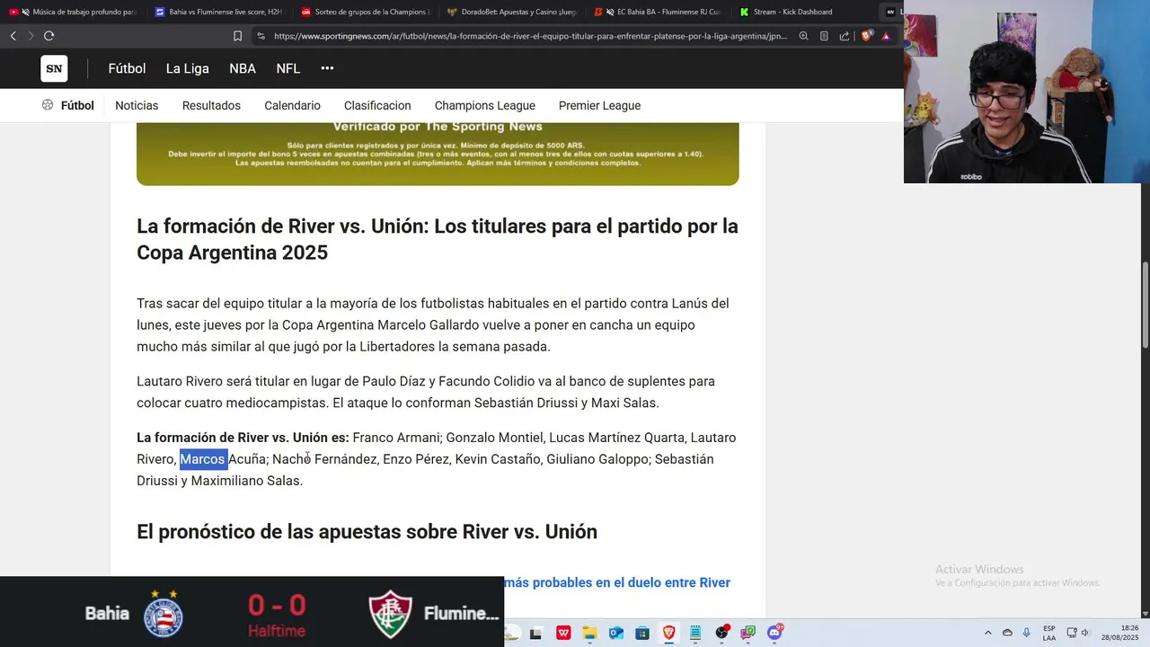
Task: Click the Fútbol label in the sub-navigation
Action: coord(77,105)
